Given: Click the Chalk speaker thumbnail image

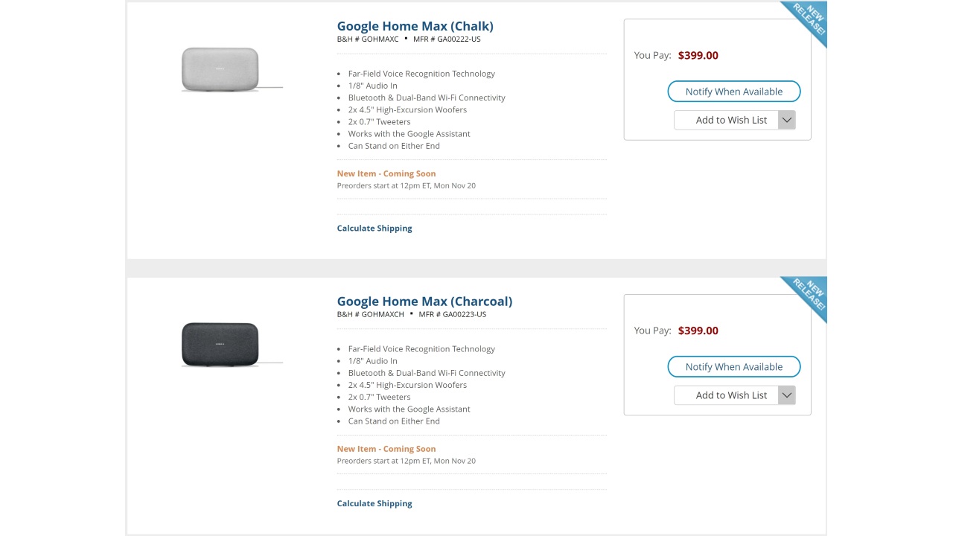Looking at the screenshot, I should [220, 69].
